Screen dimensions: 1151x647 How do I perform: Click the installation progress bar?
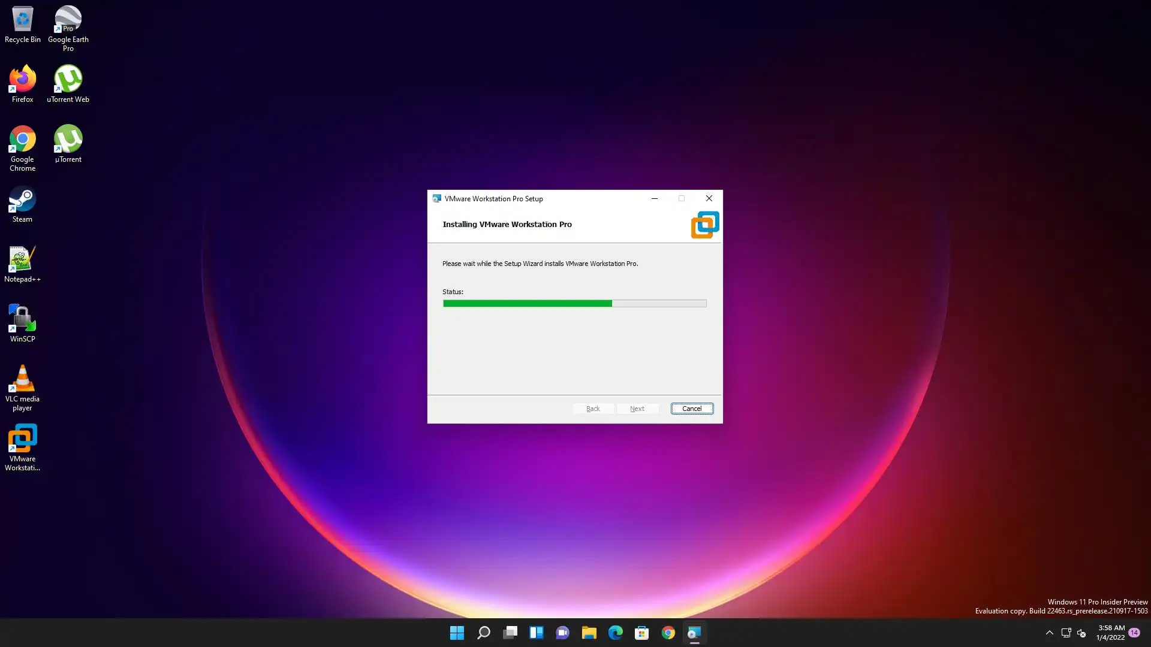click(x=574, y=304)
